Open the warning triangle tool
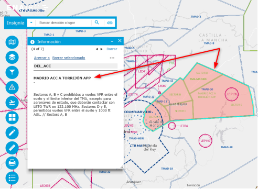 click(x=12, y=87)
